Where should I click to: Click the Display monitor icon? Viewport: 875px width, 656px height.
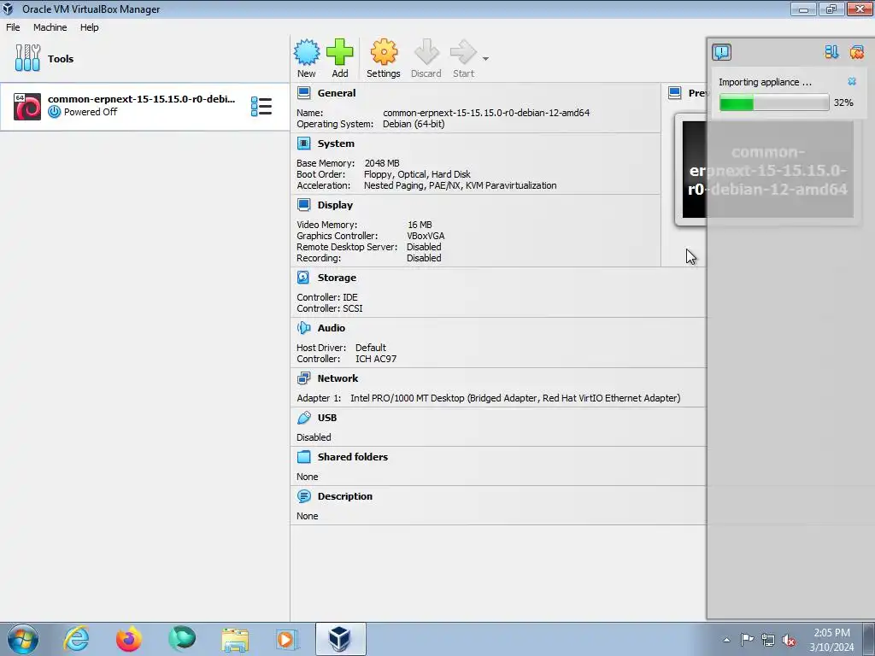[x=304, y=205]
